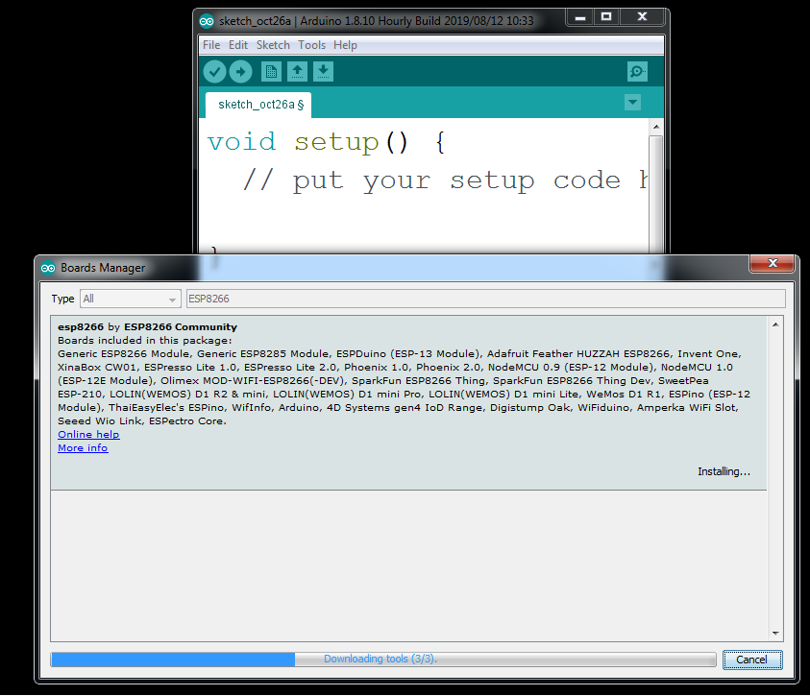Save the sketch with the Save icon
810x696 pixels.
coord(324,72)
